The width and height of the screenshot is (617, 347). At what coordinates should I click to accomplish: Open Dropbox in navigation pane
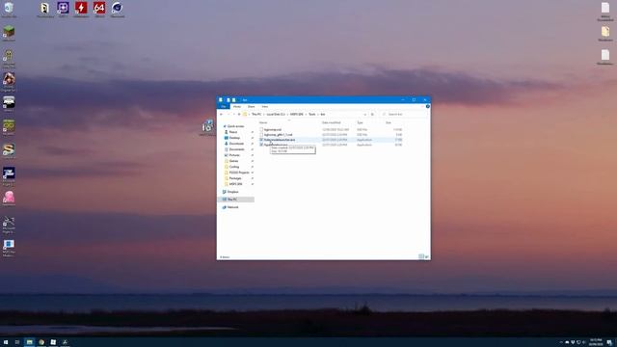[232, 192]
